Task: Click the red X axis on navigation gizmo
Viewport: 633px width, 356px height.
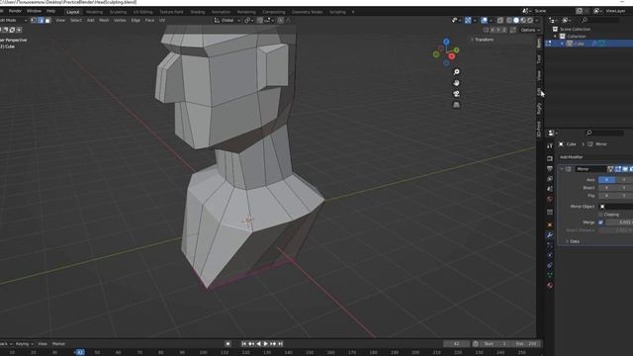Action: click(x=452, y=56)
